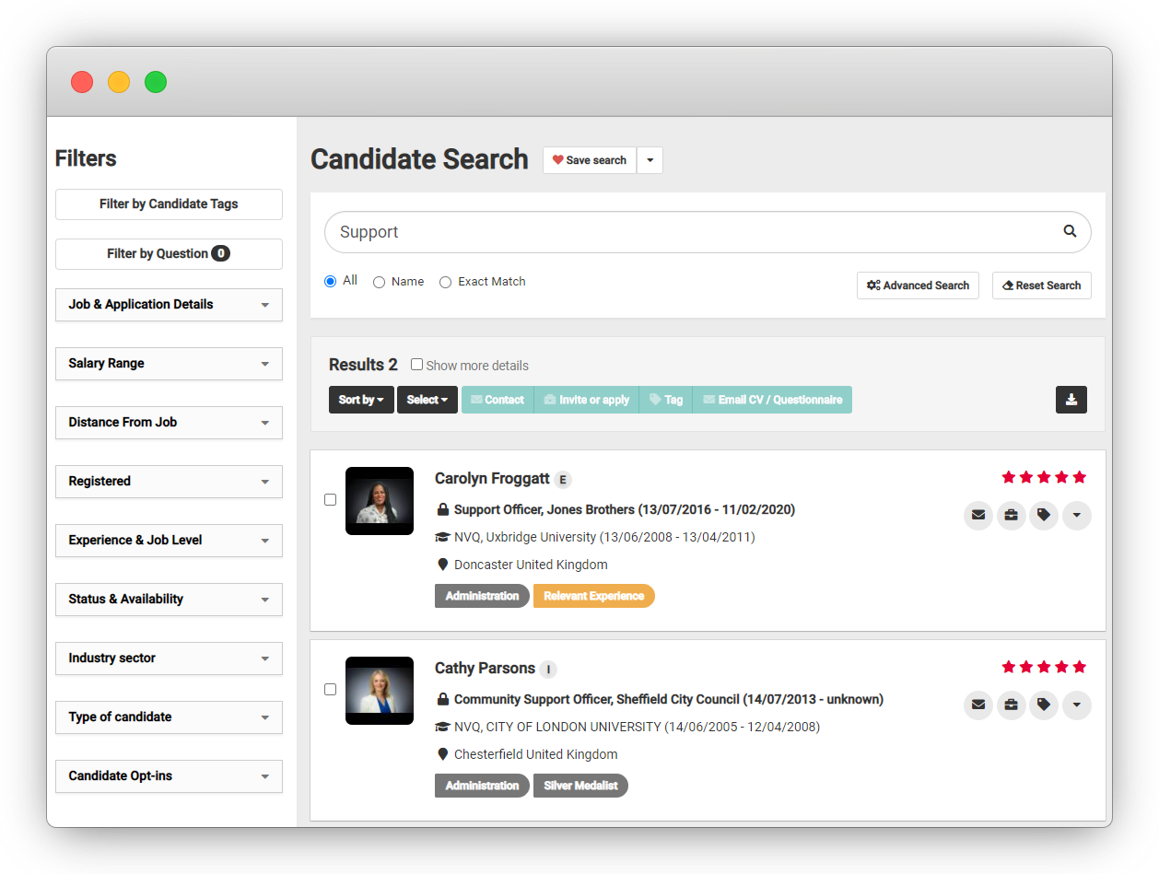Enable the Exact Match option
The height and width of the screenshot is (874, 1159).
coord(445,281)
